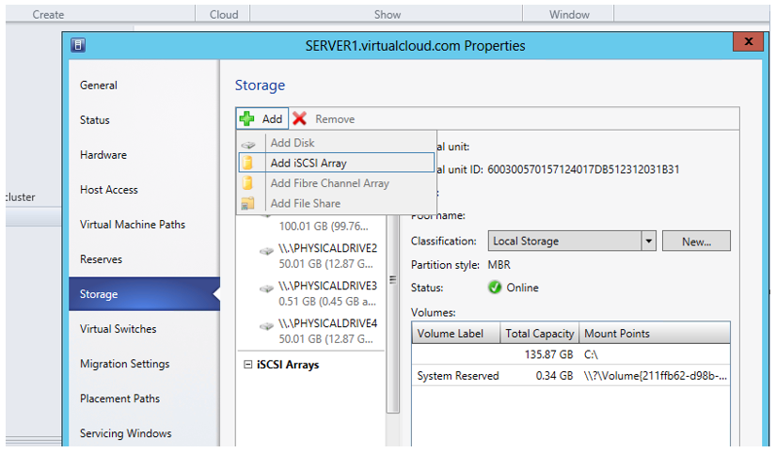Screen dimensions: 776x453
Task: Collapse the iSCSI Arrays tree group
Action: point(246,365)
